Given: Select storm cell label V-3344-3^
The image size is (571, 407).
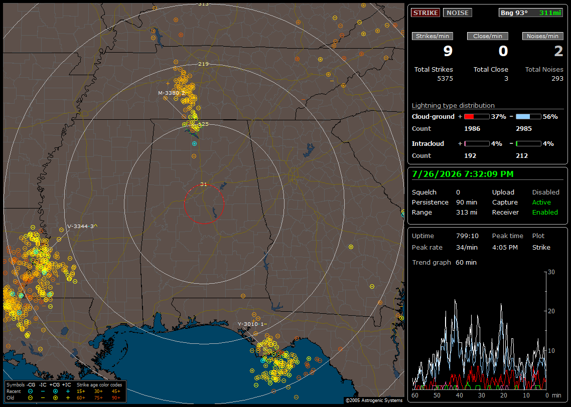Looking at the screenshot, I should pyautogui.click(x=82, y=226).
